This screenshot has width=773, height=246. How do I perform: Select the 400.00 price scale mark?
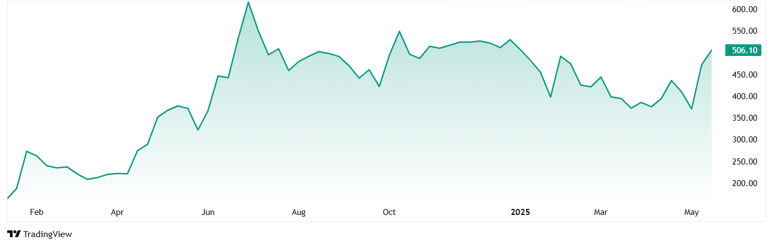click(x=744, y=96)
